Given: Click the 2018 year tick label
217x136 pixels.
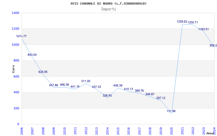Looking at the screenshot, I should (150, 131).
